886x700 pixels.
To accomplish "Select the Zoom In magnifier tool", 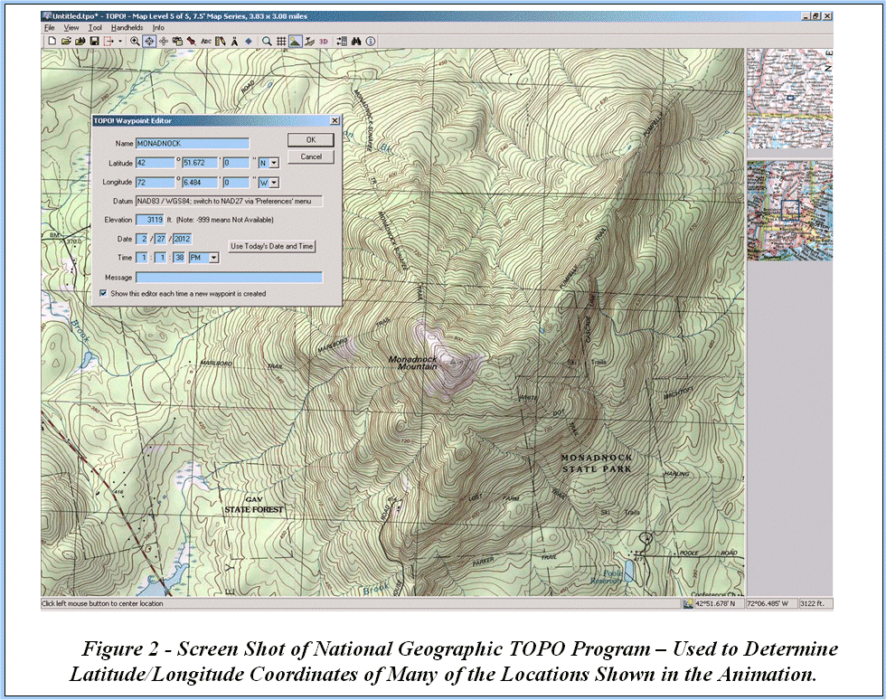I will 135,42.
